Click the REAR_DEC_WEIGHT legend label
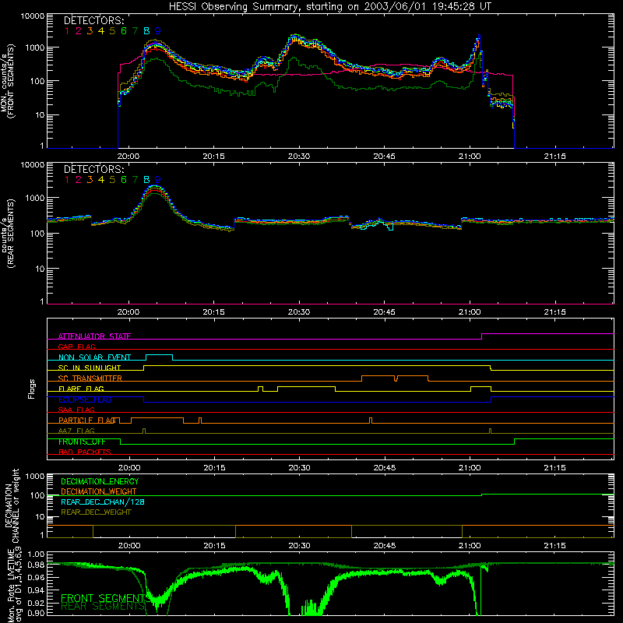Image resolution: width=623 pixels, height=623 pixels. coord(96,512)
